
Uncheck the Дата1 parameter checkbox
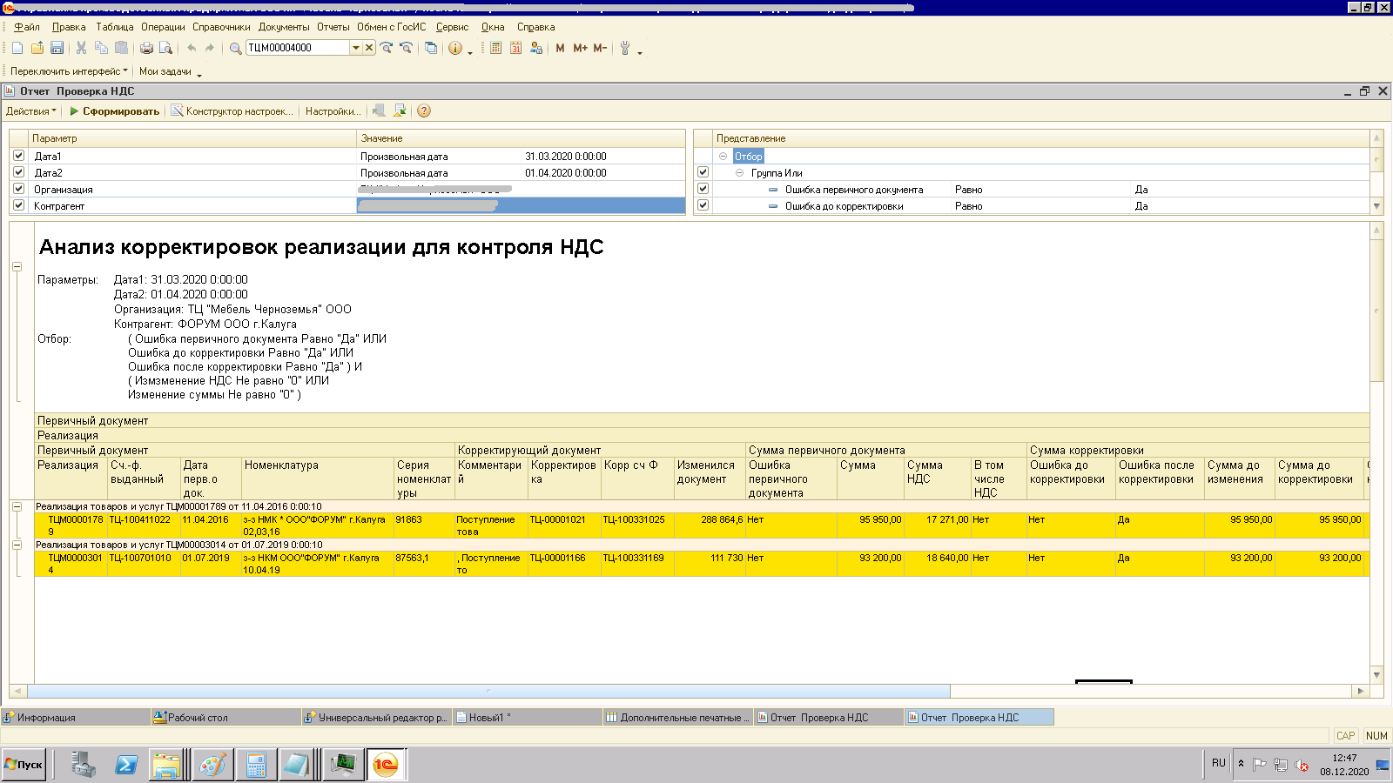pos(18,156)
